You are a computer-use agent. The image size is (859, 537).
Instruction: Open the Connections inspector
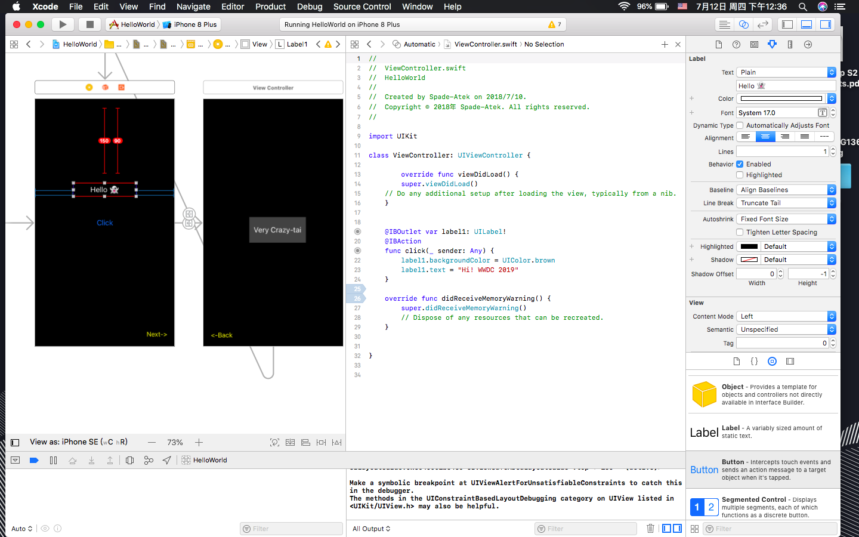[808, 45]
